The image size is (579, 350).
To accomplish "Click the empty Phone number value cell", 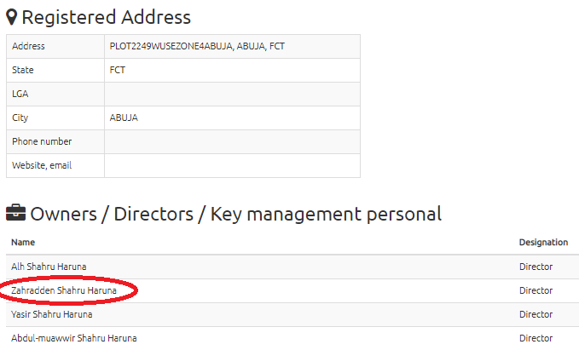I will coord(232,141).
